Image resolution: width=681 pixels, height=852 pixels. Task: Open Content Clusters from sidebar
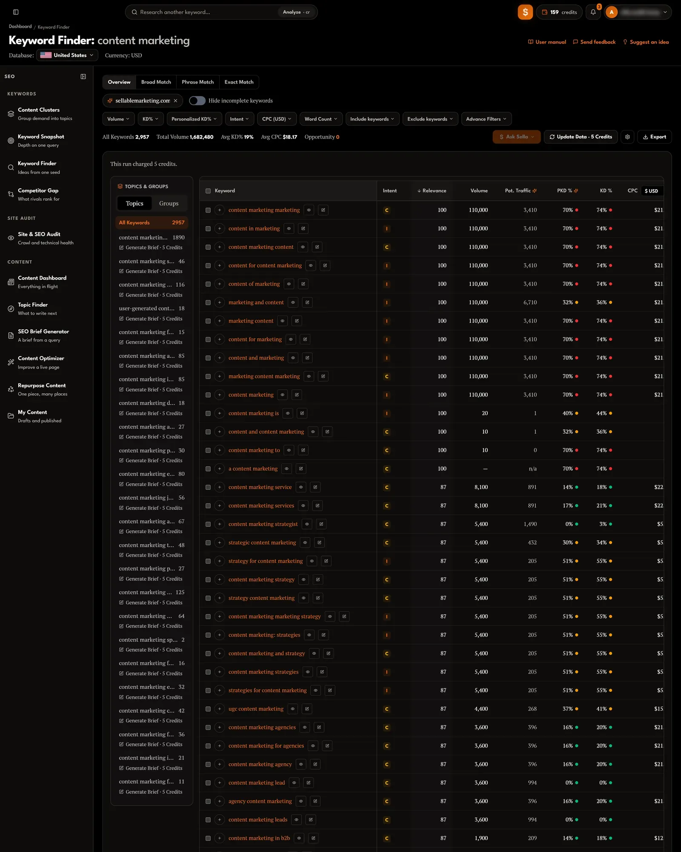[46, 114]
